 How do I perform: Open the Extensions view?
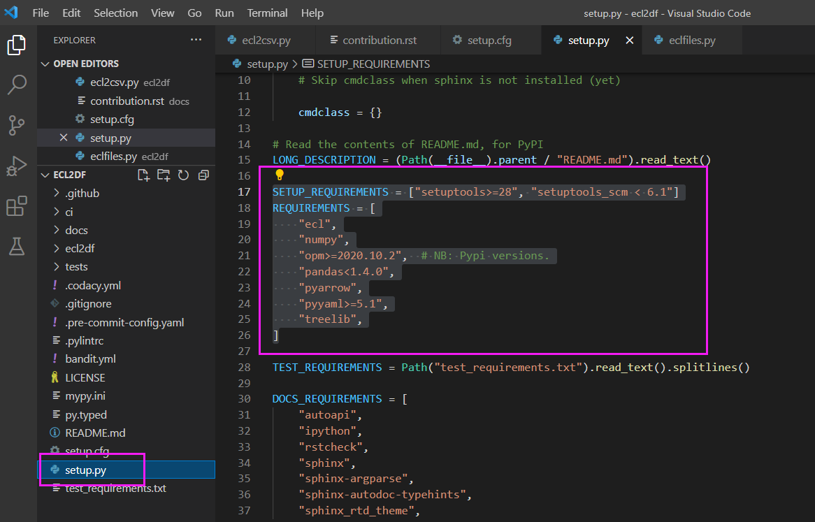17,206
